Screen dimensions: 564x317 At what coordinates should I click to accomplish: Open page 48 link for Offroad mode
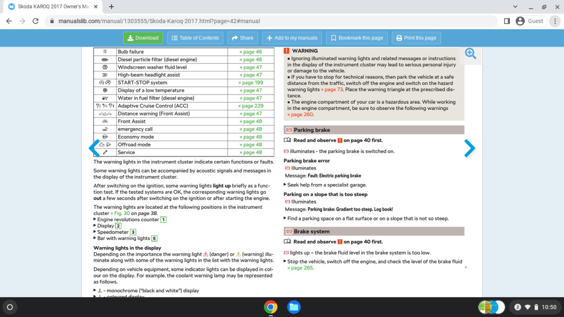(251, 145)
